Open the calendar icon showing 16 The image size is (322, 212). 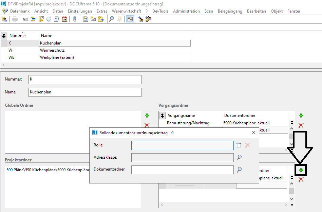point(64,19)
